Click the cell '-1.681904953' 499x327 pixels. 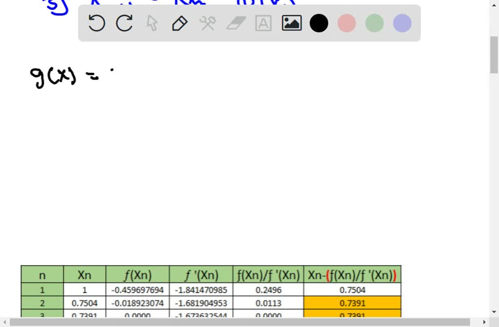tap(201, 303)
